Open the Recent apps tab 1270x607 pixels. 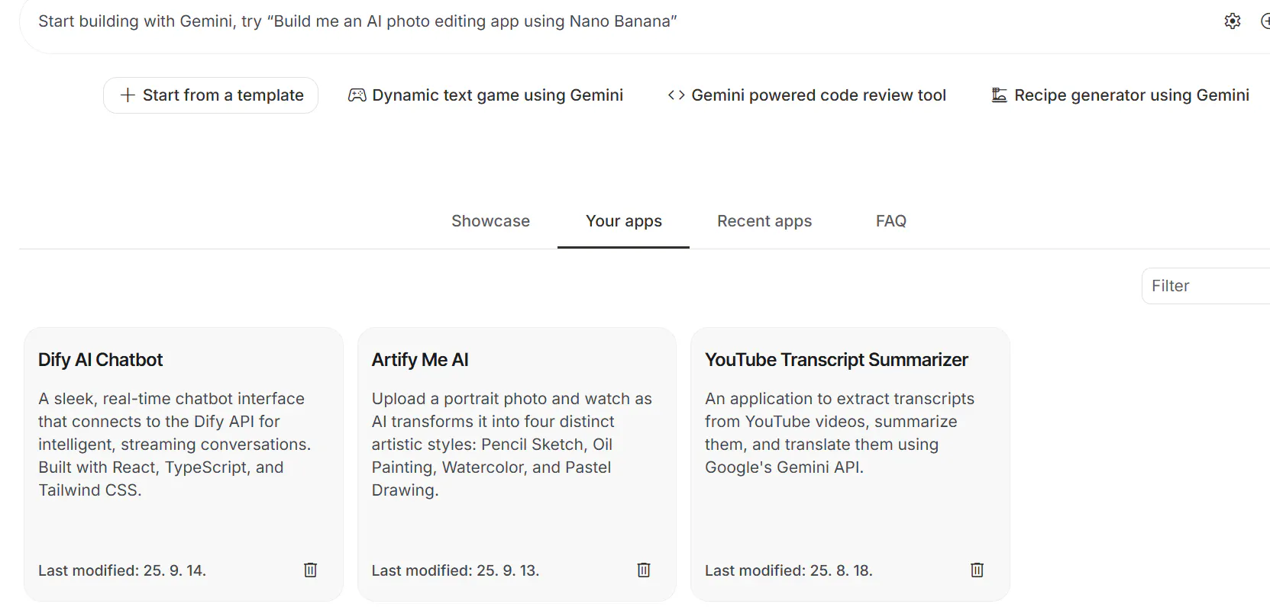(x=764, y=221)
